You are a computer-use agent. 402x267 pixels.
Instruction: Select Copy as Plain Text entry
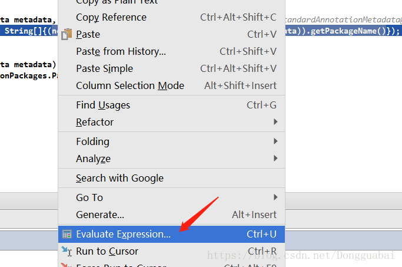pos(171,3)
